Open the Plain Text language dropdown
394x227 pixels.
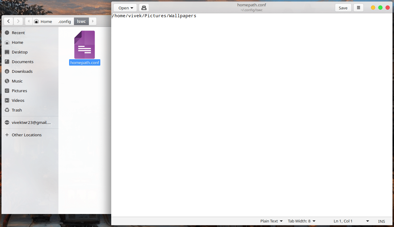click(x=271, y=221)
